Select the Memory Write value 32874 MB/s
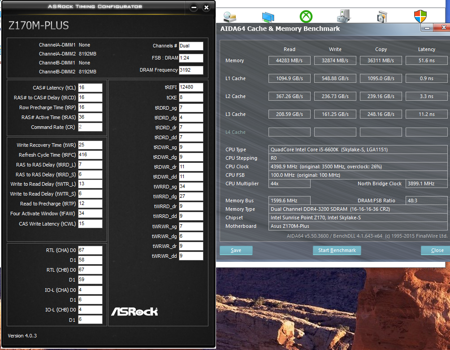Image resolution: width=450 pixels, height=350 pixels. click(x=335, y=60)
